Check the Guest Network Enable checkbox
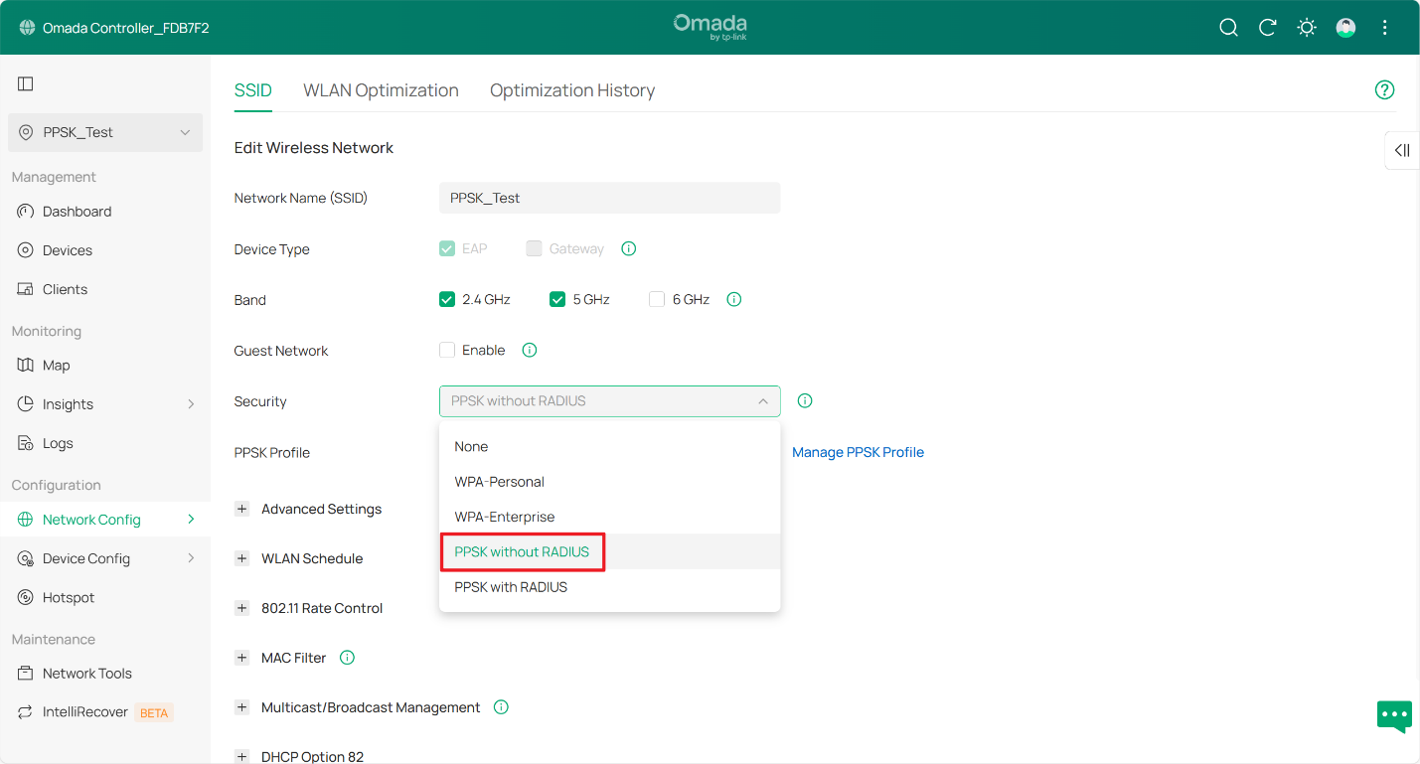Screen dimensions: 1420x764 coord(447,350)
